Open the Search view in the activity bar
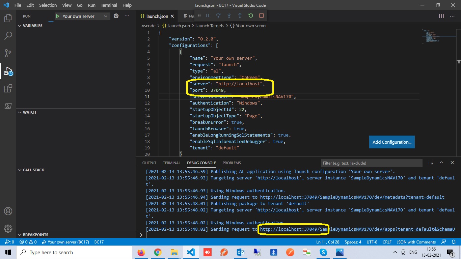Image resolution: width=461 pixels, height=259 pixels. point(7,35)
